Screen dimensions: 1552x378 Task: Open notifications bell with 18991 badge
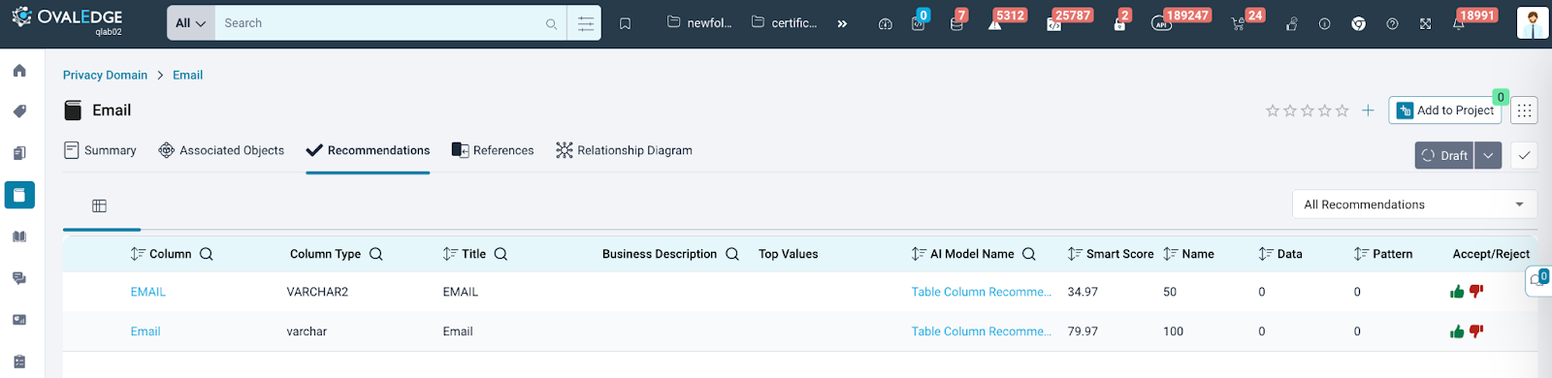1458,24
